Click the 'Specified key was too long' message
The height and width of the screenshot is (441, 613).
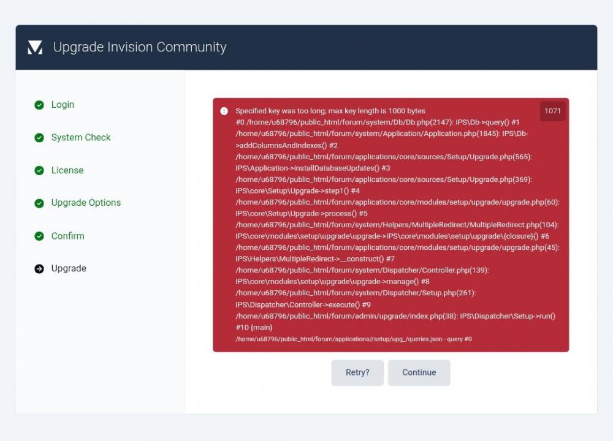click(330, 111)
